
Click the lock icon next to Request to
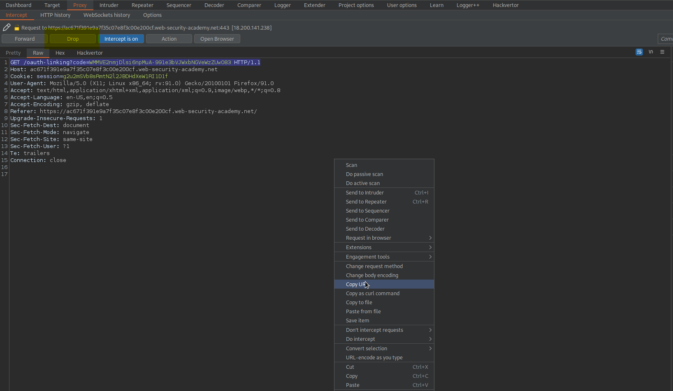tap(17, 28)
